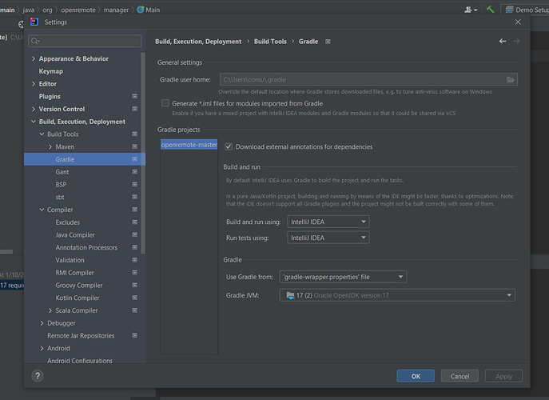
Task: Click the user account icon in the top toolbar
Action: click(x=468, y=10)
